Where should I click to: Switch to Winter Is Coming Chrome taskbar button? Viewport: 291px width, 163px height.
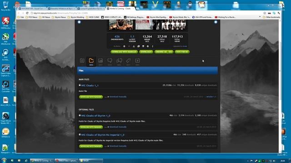pyautogui.click(x=42, y=161)
